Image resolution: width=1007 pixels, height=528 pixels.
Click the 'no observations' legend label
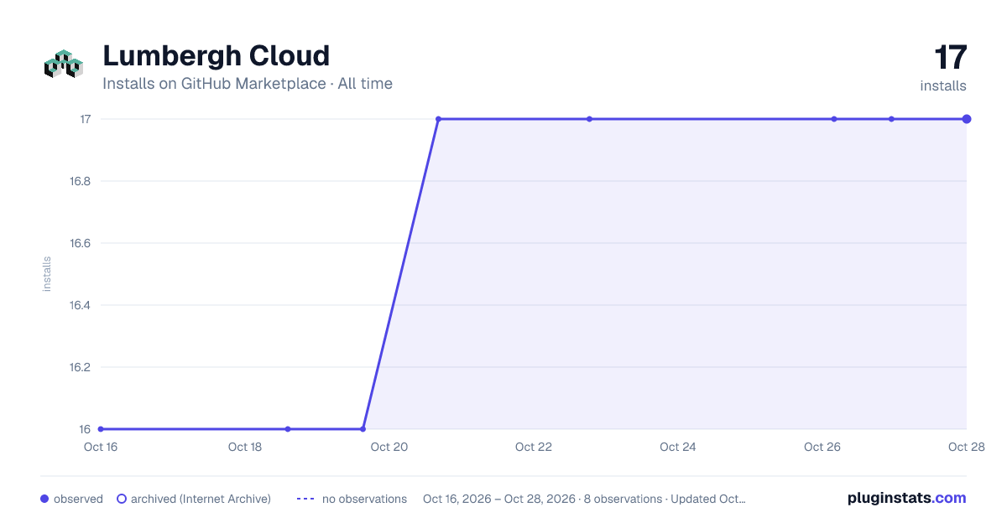[364, 499]
